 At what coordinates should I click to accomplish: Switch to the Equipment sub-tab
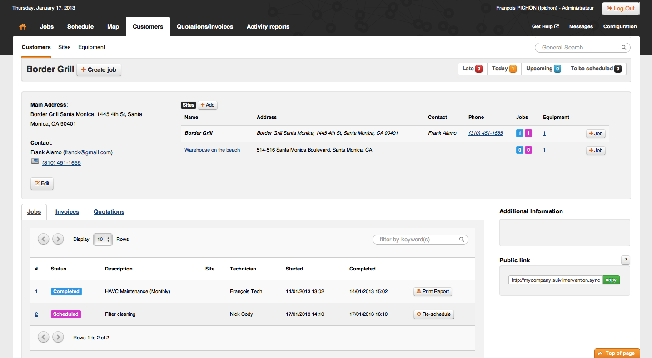click(91, 47)
